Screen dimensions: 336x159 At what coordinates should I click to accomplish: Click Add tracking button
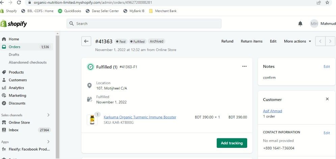pyautogui.click(x=232, y=143)
